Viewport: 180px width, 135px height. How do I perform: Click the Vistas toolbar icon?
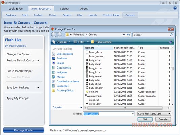pyautogui.click(x=75, y=42)
